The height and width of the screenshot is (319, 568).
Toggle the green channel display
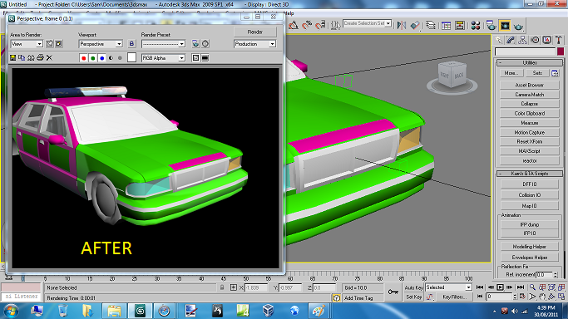pos(93,58)
